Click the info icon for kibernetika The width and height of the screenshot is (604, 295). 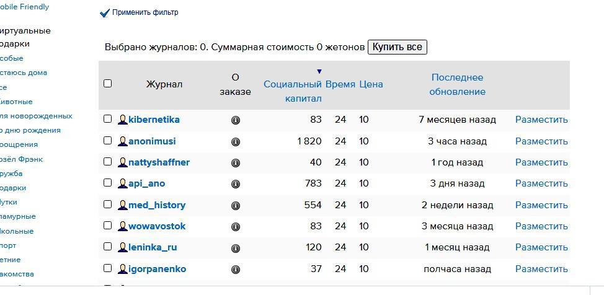point(236,120)
